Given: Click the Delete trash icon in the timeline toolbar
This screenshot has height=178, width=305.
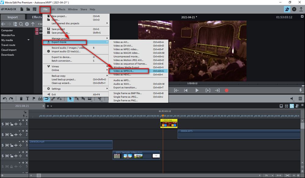Looking at the screenshot, I should tap(21, 99).
